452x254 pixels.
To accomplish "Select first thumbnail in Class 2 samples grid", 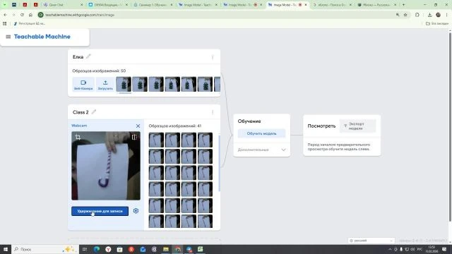I will point(156,140).
